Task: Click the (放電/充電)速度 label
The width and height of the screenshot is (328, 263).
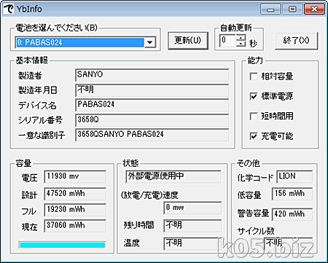Action: 149,195
